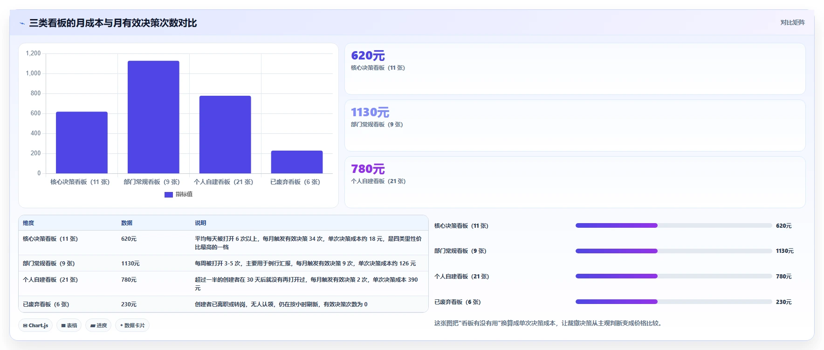Click the x-axis label 核心决策看板（11 张）
This screenshot has height=350, width=824.
click(x=80, y=182)
